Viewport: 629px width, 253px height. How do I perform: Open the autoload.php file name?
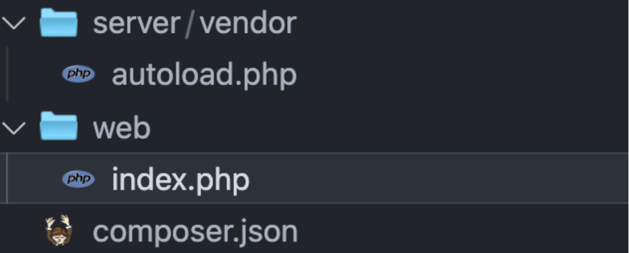pos(204,74)
